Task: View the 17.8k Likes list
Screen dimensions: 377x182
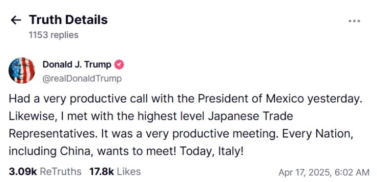Action: [x=115, y=172]
